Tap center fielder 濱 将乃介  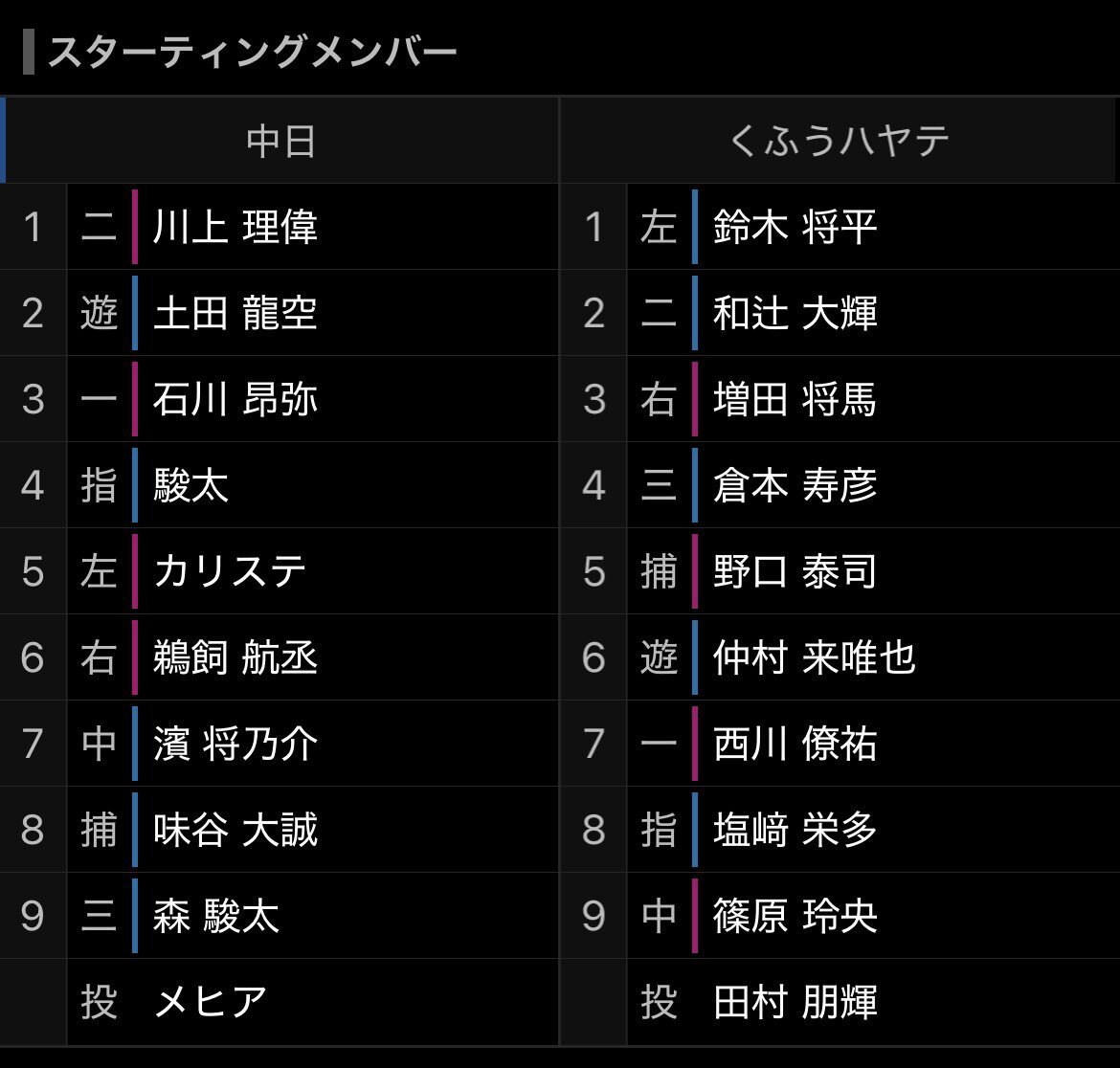click(235, 744)
